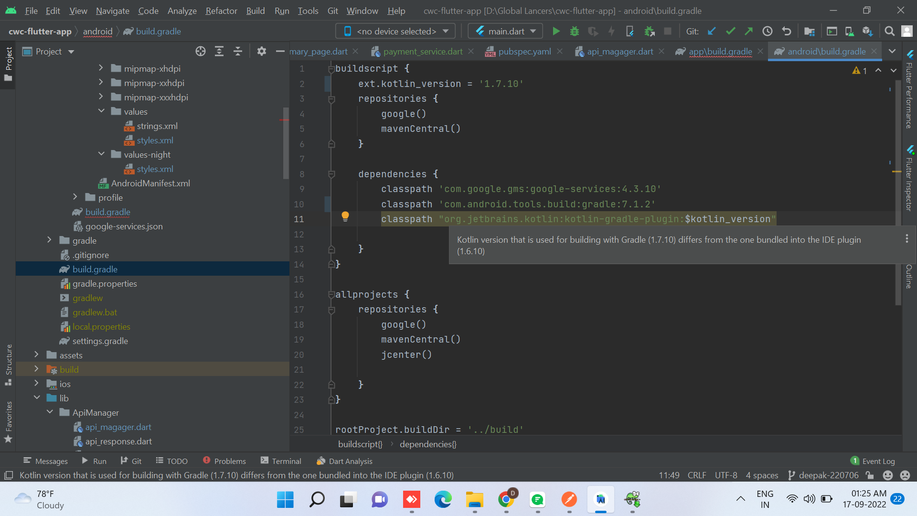917x516 pixels.
Task: Click the Stop square button in toolbar
Action: tap(668, 32)
